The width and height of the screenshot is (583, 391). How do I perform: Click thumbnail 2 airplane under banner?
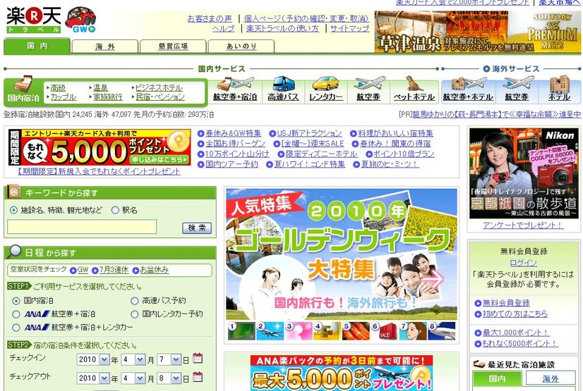270,331
